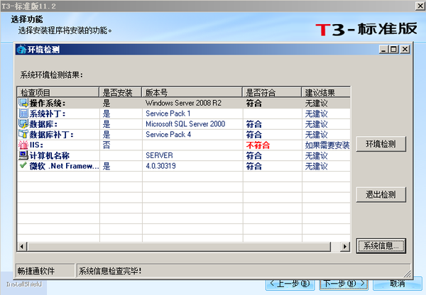Minimize the 环境检测 window
This screenshot has width=426, height=295.
(383, 50)
